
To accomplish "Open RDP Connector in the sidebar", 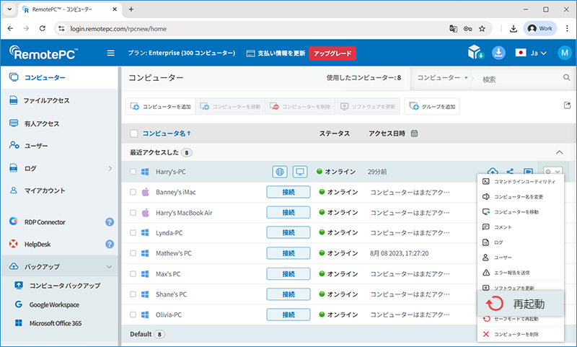I will pos(45,222).
